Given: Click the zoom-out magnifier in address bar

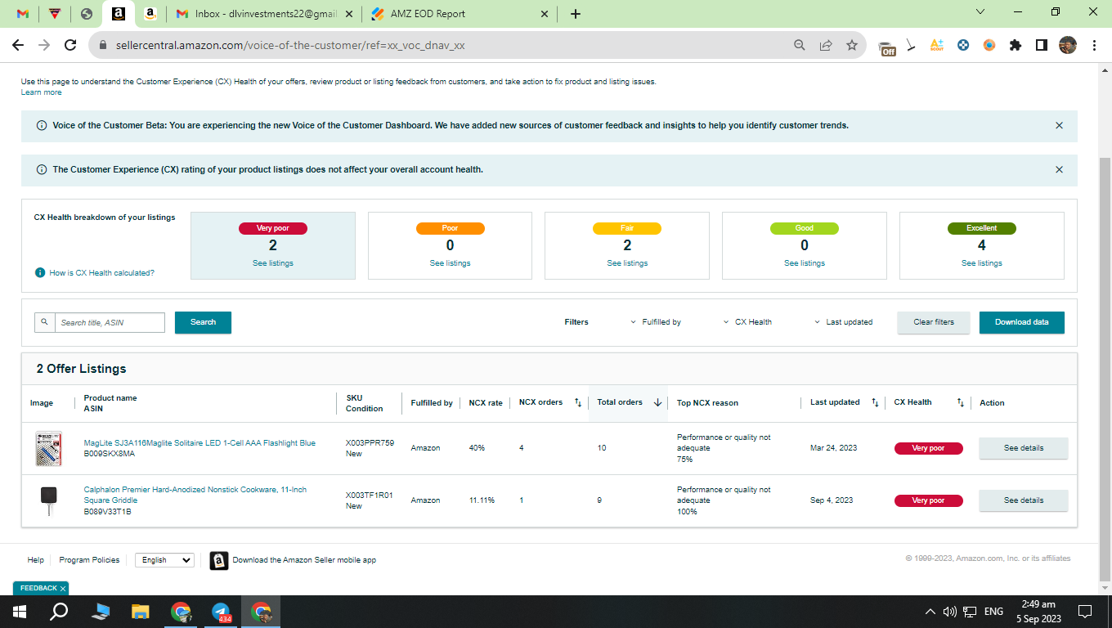Looking at the screenshot, I should click(x=800, y=46).
